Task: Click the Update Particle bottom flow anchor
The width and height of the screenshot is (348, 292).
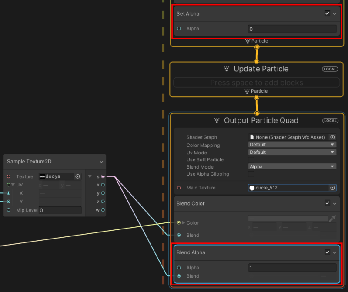Action: click(x=257, y=97)
